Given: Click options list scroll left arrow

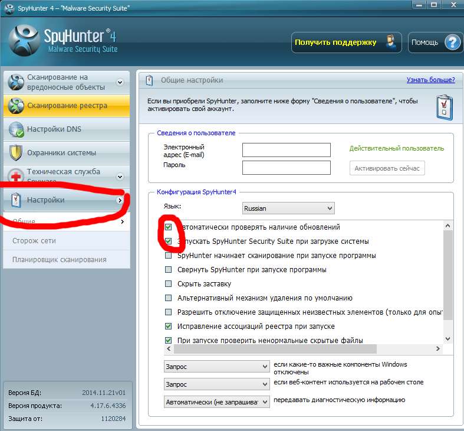Looking at the screenshot, I should pyautogui.click(x=169, y=348).
